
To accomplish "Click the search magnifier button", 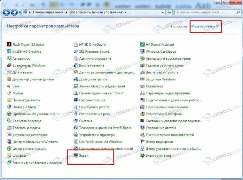I will (238, 12).
